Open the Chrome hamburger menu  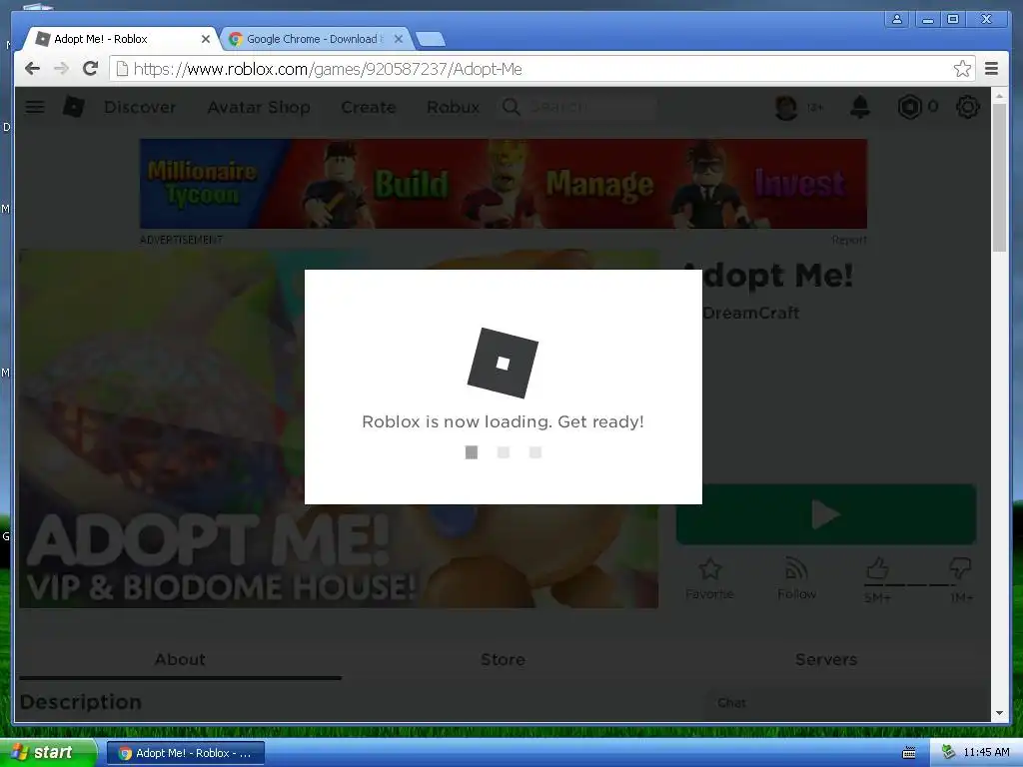point(991,69)
